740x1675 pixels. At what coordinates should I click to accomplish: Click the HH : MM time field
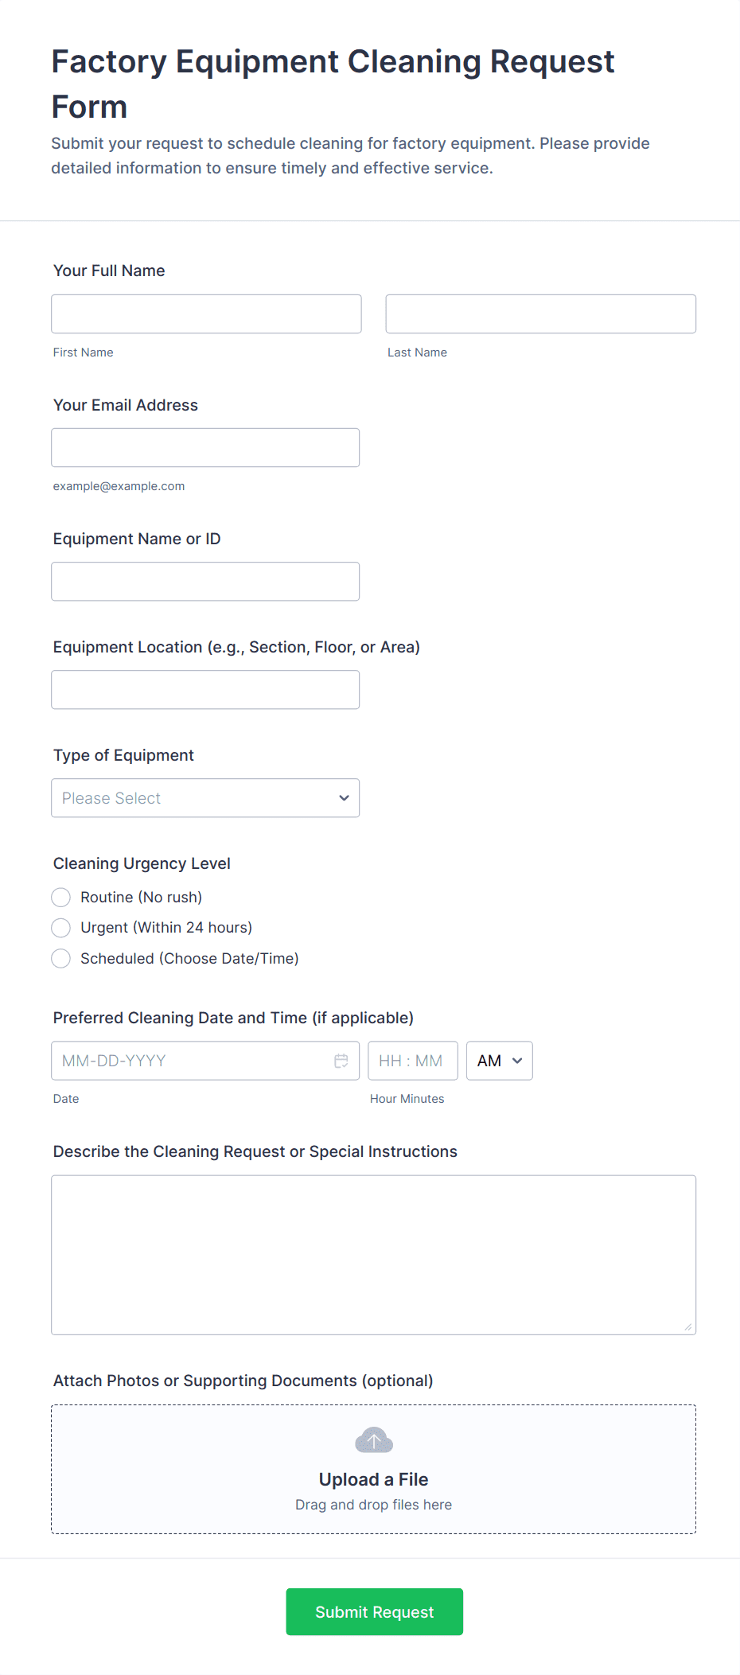pos(412,1061)
